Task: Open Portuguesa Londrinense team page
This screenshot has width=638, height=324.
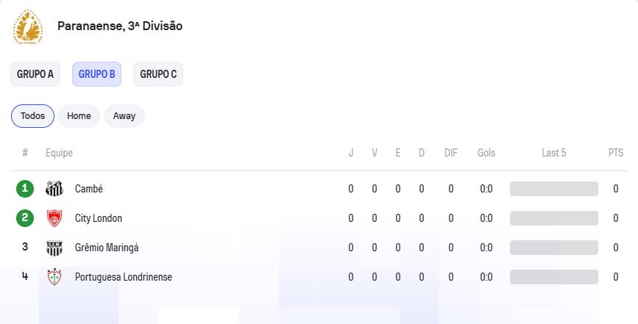Action: (124, 277)
